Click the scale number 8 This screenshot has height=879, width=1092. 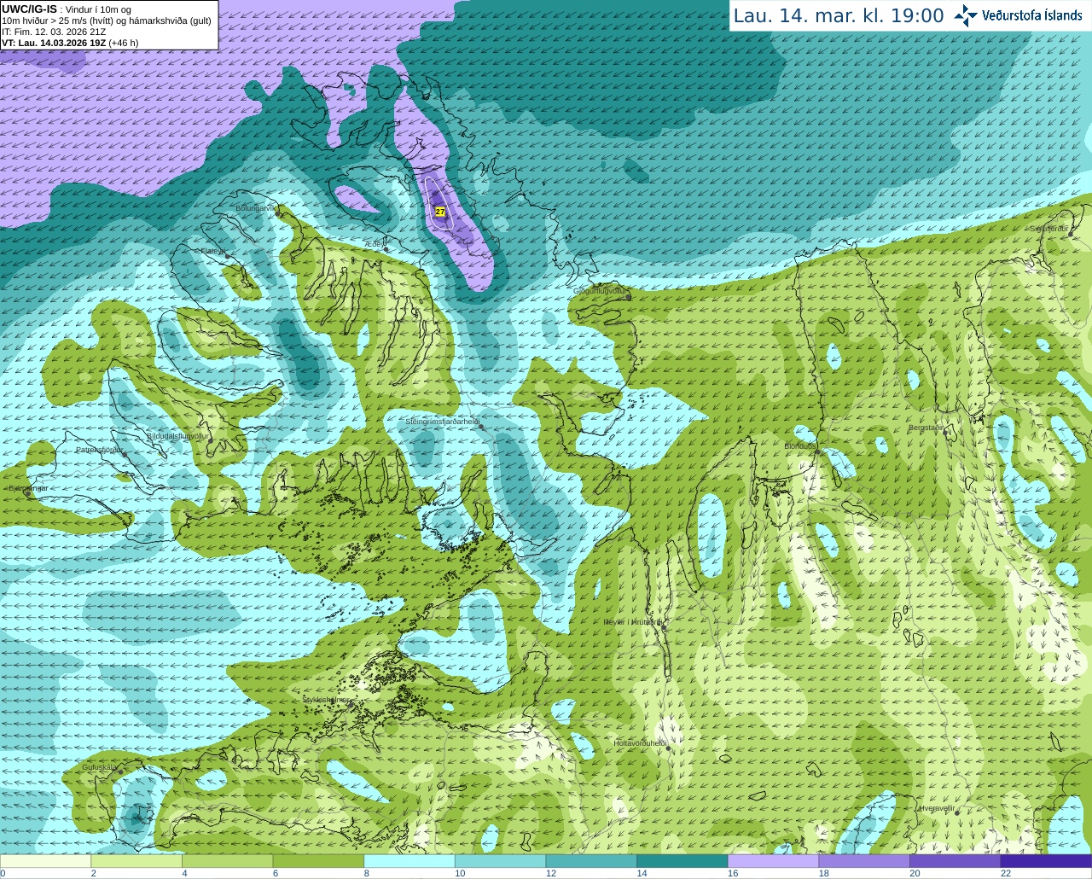tap(367, 873)
